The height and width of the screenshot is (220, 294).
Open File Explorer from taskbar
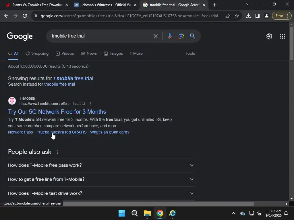click(147, 213)
